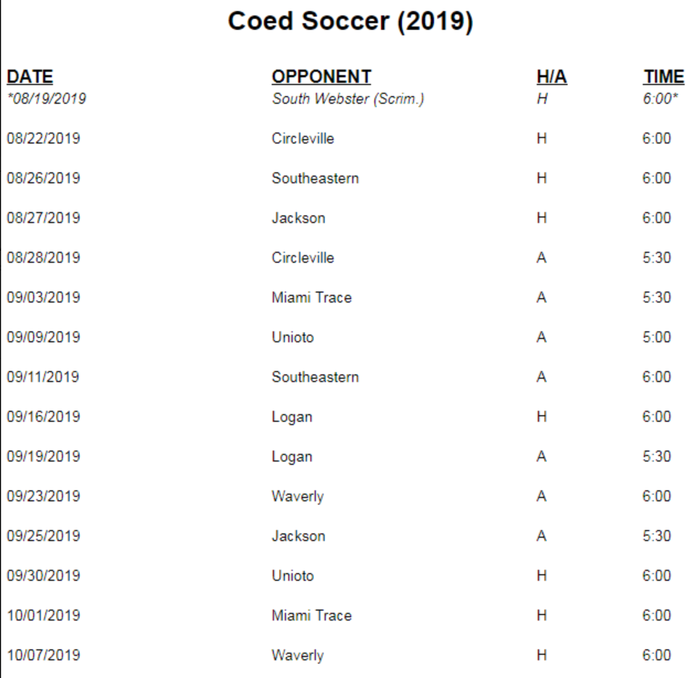Click the 09/11/2019 date entry
This screenshot has height=678, width=688.
44,377
